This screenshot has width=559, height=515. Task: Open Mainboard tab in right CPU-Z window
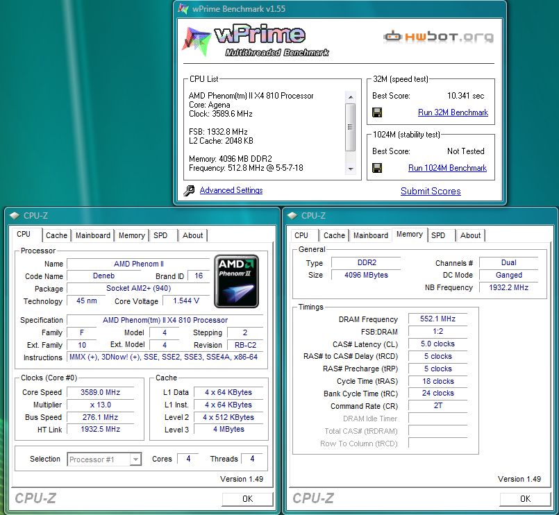point(370,235)
